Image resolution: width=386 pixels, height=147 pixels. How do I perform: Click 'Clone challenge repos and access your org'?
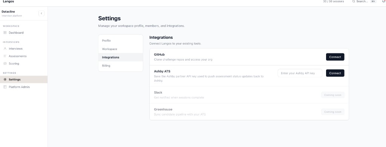(x=183, y=59)
